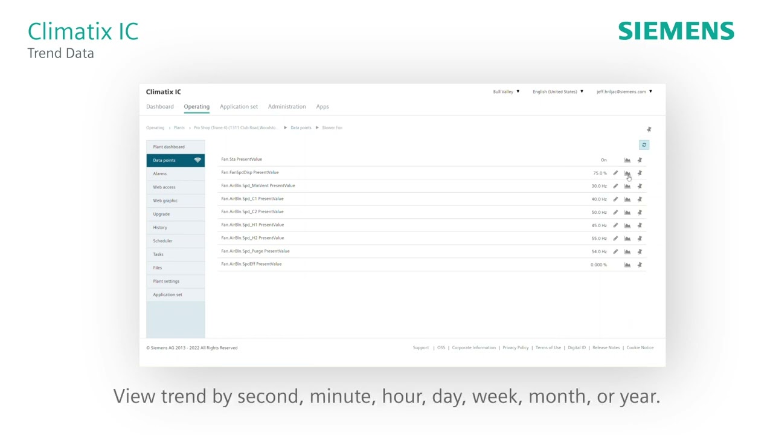Open Files in sidebar
Viewport: 773px width, 435px height.
[x=175, y=268]
